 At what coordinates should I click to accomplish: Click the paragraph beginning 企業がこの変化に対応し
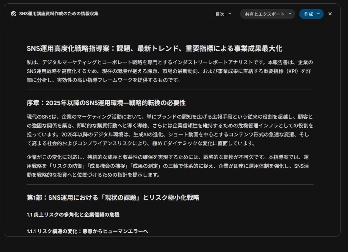(x=170, y=166)
